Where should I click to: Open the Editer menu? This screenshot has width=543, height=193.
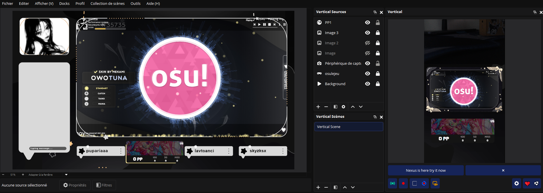click(x=24, y=3)
